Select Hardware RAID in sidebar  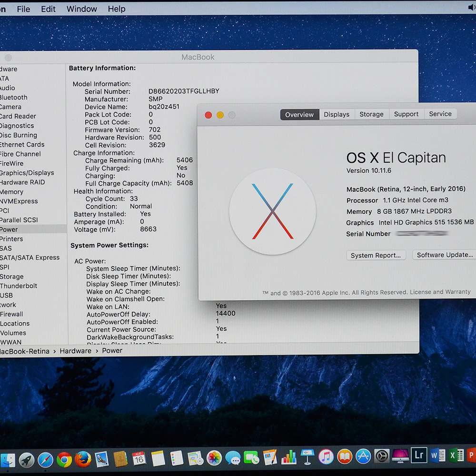click(22, 182)
